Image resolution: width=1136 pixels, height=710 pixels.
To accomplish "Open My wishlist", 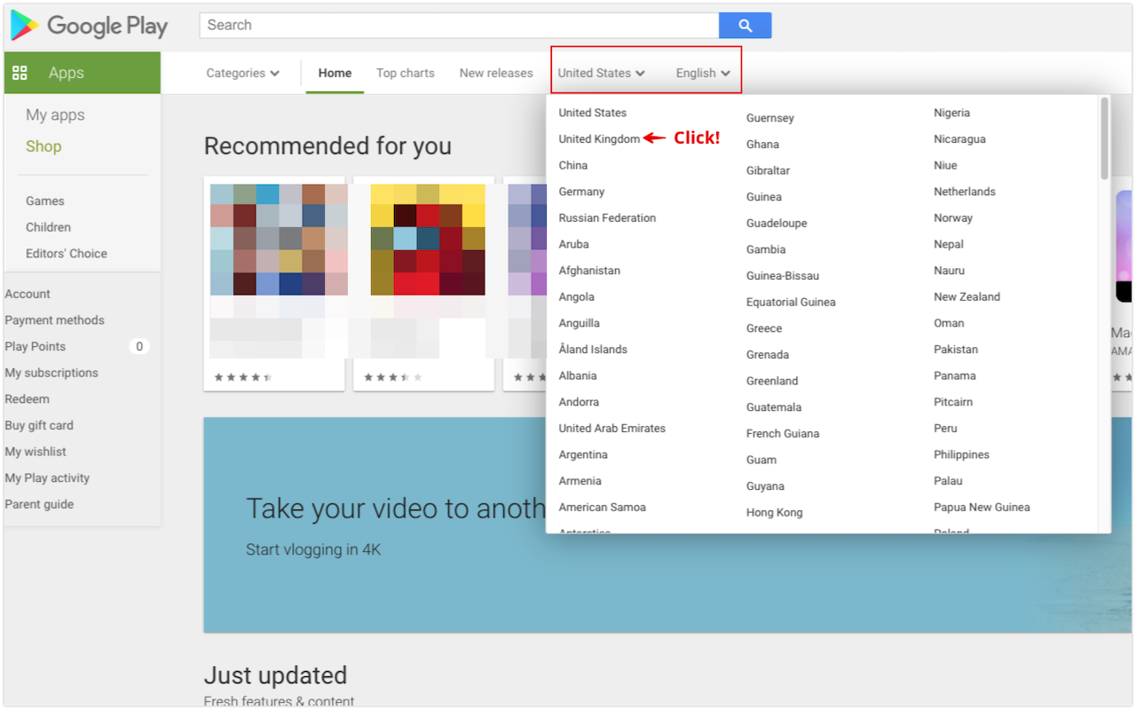I will tap(37, 452).
